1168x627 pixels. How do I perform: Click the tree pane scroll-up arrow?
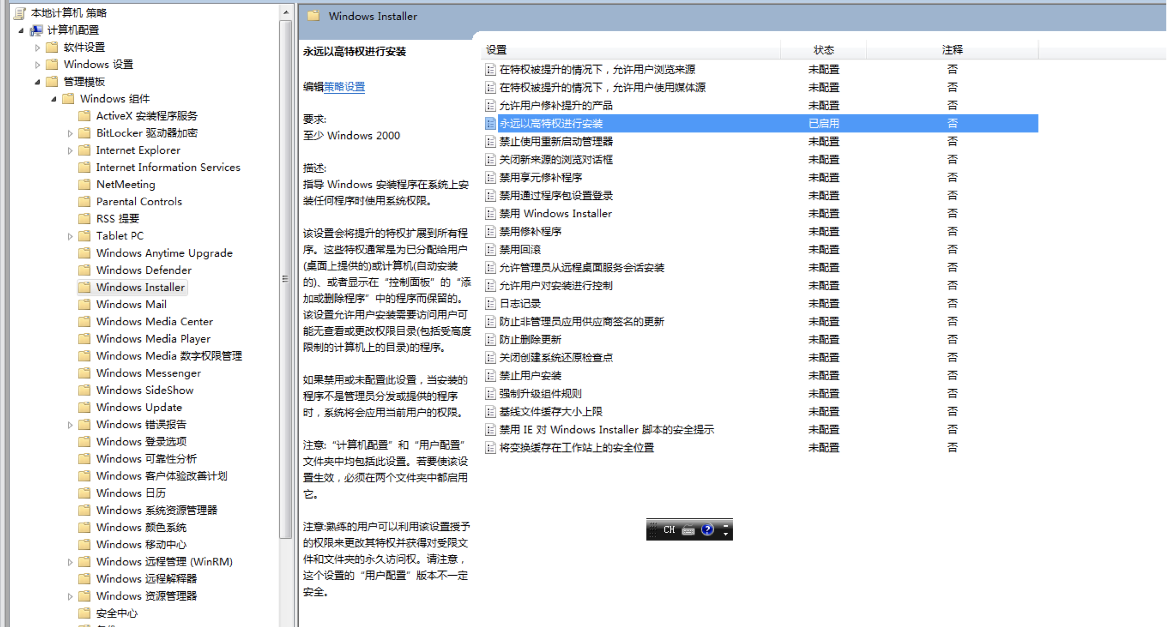(286, 12)
